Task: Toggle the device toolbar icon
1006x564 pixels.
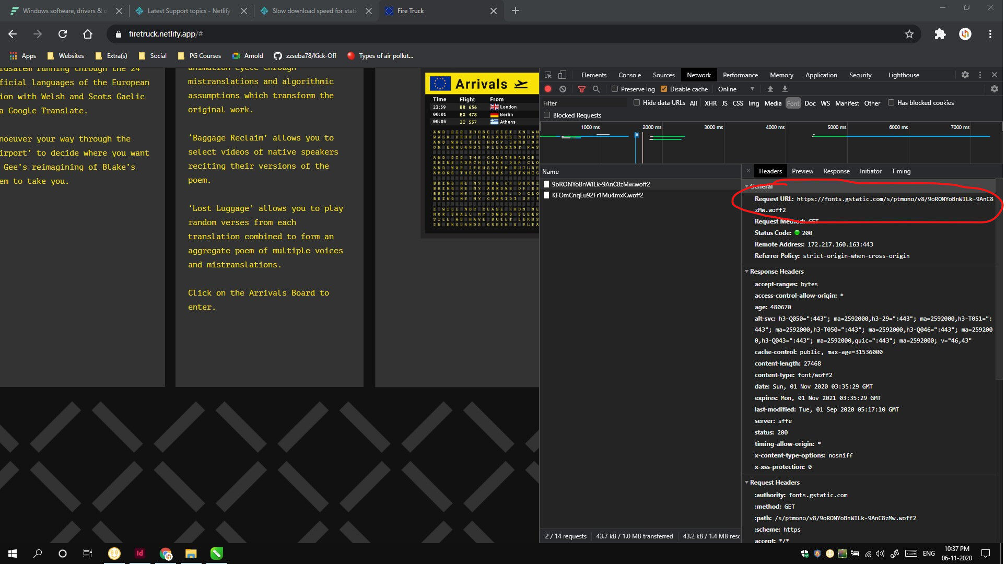Action: point(562,75)
